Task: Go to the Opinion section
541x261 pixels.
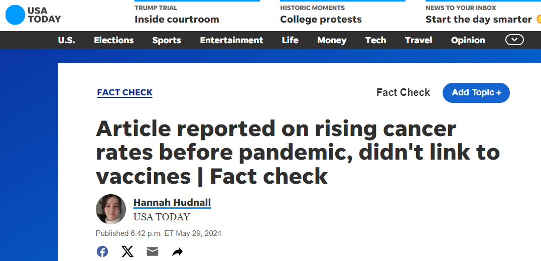Action: tap(468, 40)
